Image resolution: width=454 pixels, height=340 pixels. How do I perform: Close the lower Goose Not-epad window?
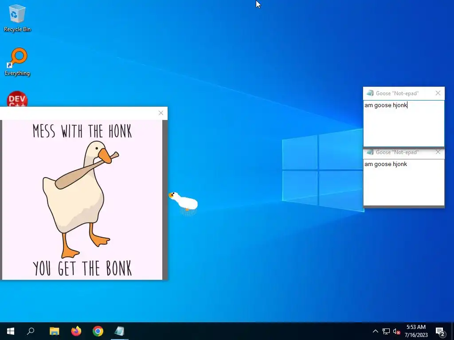(438, 152)
